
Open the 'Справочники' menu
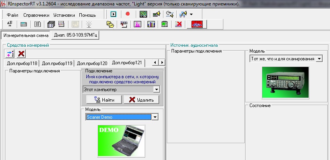[x=36, y=15]
